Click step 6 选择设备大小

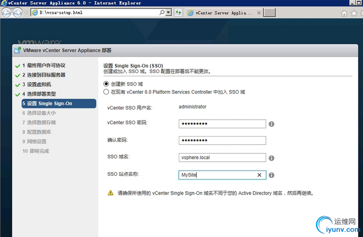[x=39, y=113]
